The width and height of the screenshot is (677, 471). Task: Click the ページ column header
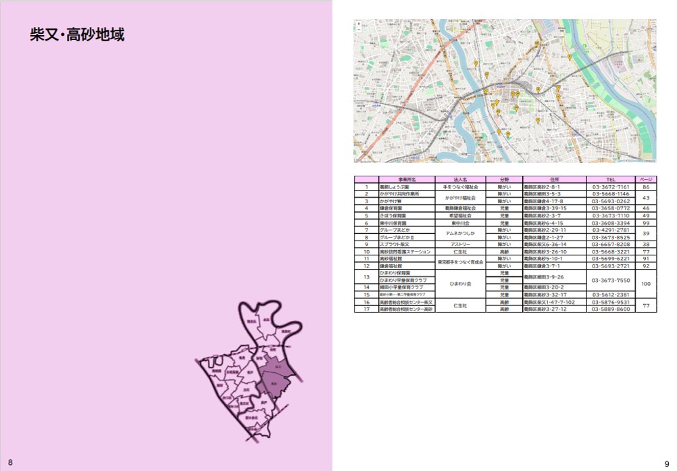(646, 180)
